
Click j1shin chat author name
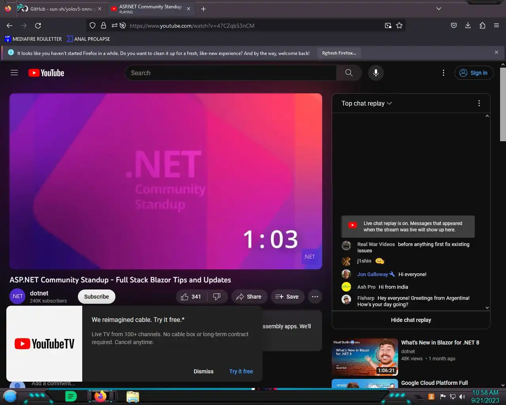click(364, 261)
